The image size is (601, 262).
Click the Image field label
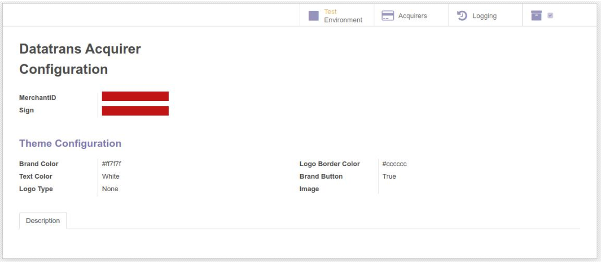tap(309, 189)
